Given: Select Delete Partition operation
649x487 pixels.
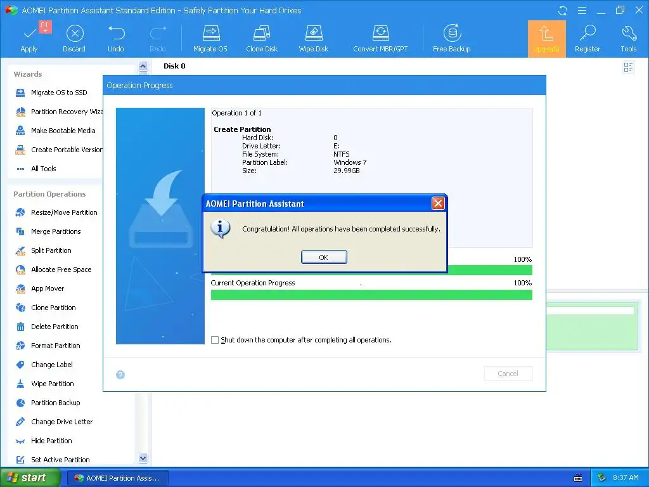Looking at the screenshot, I should [46, 327].
